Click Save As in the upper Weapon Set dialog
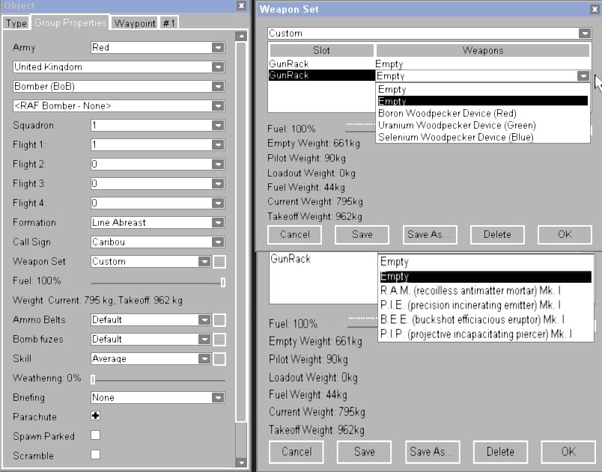Screen dimensions: 602x472 coord(430,235)
